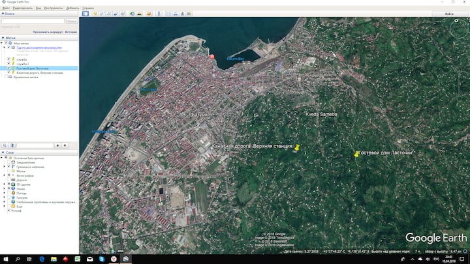Click the Проложить маршрут link
This screenshot has height=264, width=470.
(x=47, y=31)
